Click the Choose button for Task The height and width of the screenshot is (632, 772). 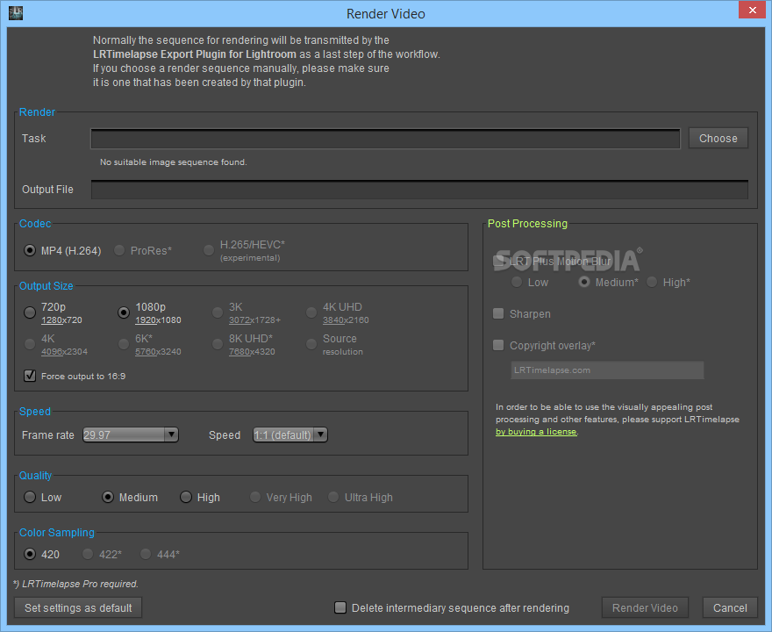718,139
